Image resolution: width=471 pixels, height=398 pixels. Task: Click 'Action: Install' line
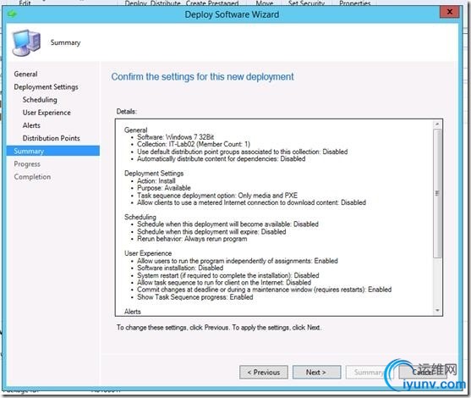(156, 181)
